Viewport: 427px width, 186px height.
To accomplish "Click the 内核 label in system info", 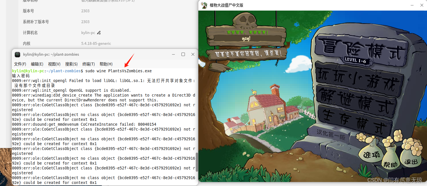I will (x=27, y=43).
